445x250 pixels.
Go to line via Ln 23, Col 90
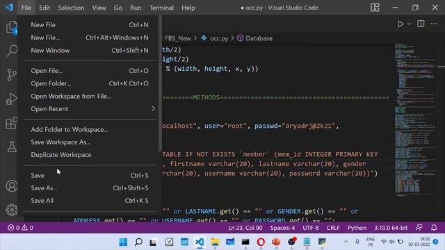pos(245,228)
